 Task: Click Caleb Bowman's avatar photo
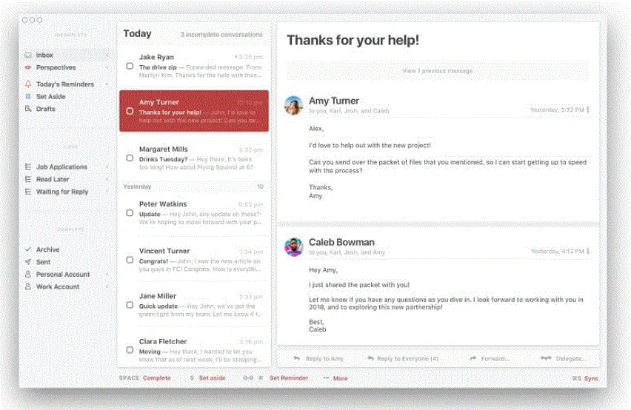point(294,246)
